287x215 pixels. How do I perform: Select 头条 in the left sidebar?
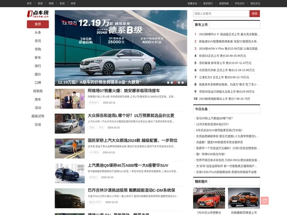38,33
